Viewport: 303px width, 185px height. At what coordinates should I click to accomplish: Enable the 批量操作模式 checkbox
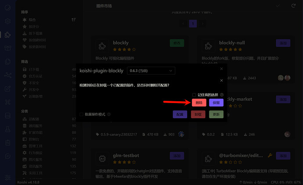pos(81,114)
